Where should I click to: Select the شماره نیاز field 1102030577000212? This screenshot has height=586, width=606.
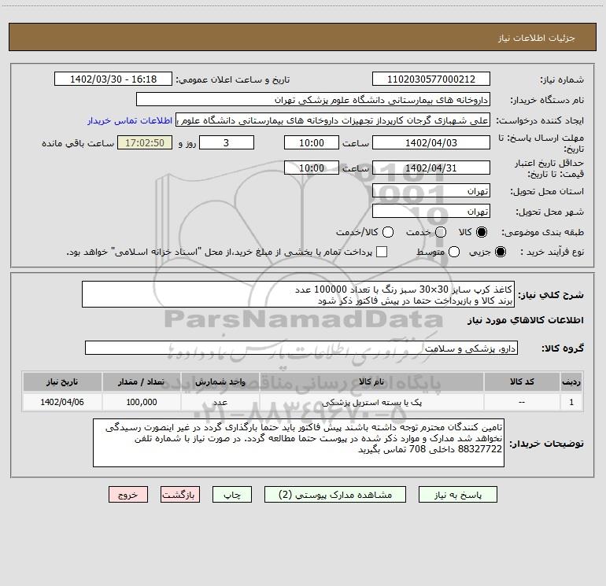point(431,79)
